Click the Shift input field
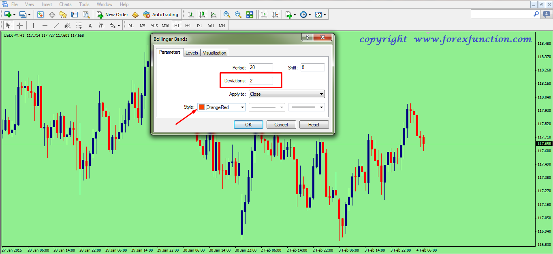Screen dimensions: 553x254 click(x=313, y=67)
